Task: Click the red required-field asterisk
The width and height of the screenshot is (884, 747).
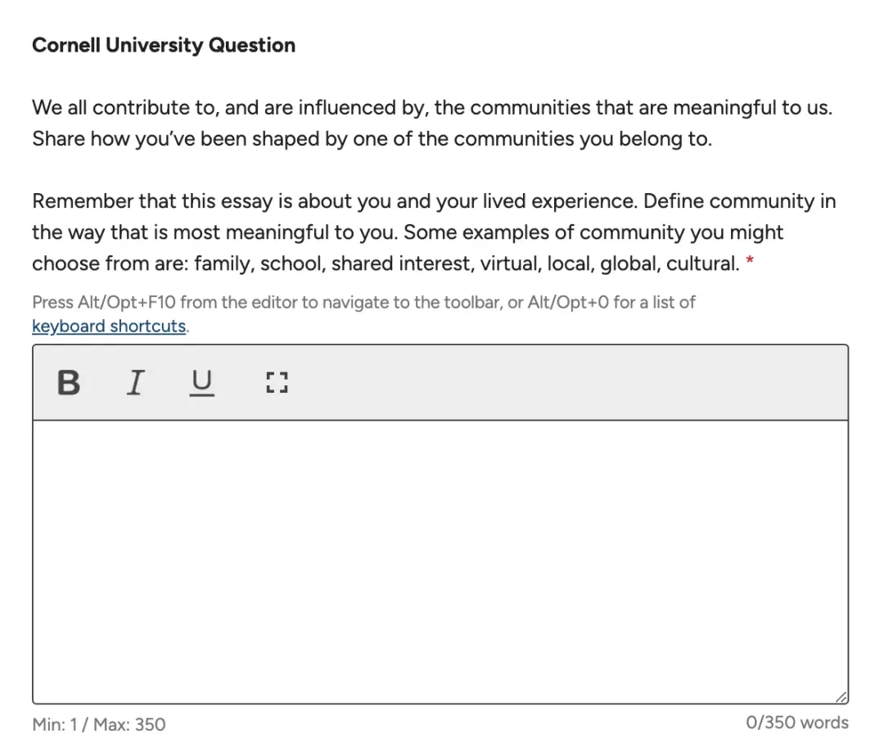Action: pos(749,263)
